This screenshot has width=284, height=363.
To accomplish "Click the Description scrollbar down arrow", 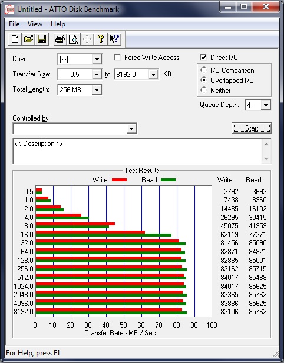I will click(x=266, y=159).
